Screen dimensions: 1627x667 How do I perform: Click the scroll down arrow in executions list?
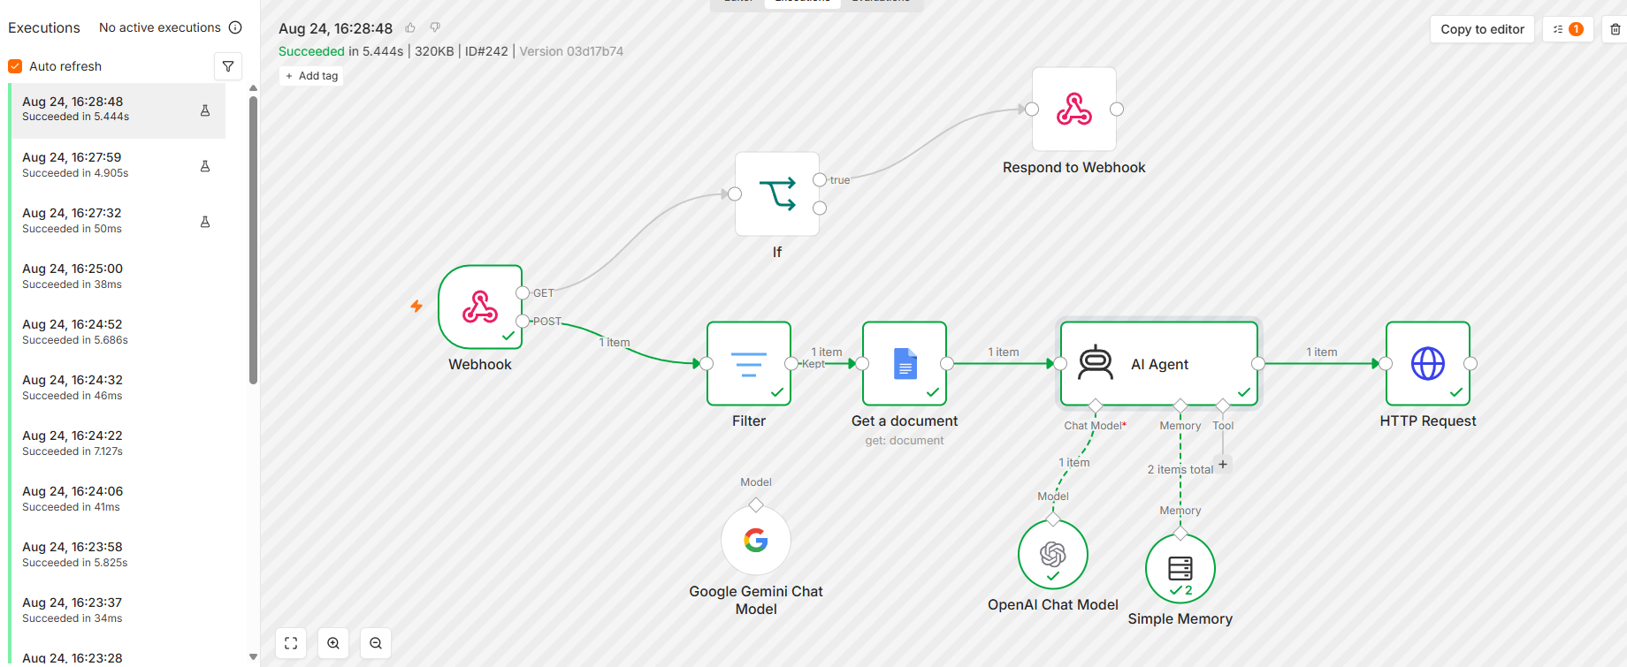click(253, 657)
